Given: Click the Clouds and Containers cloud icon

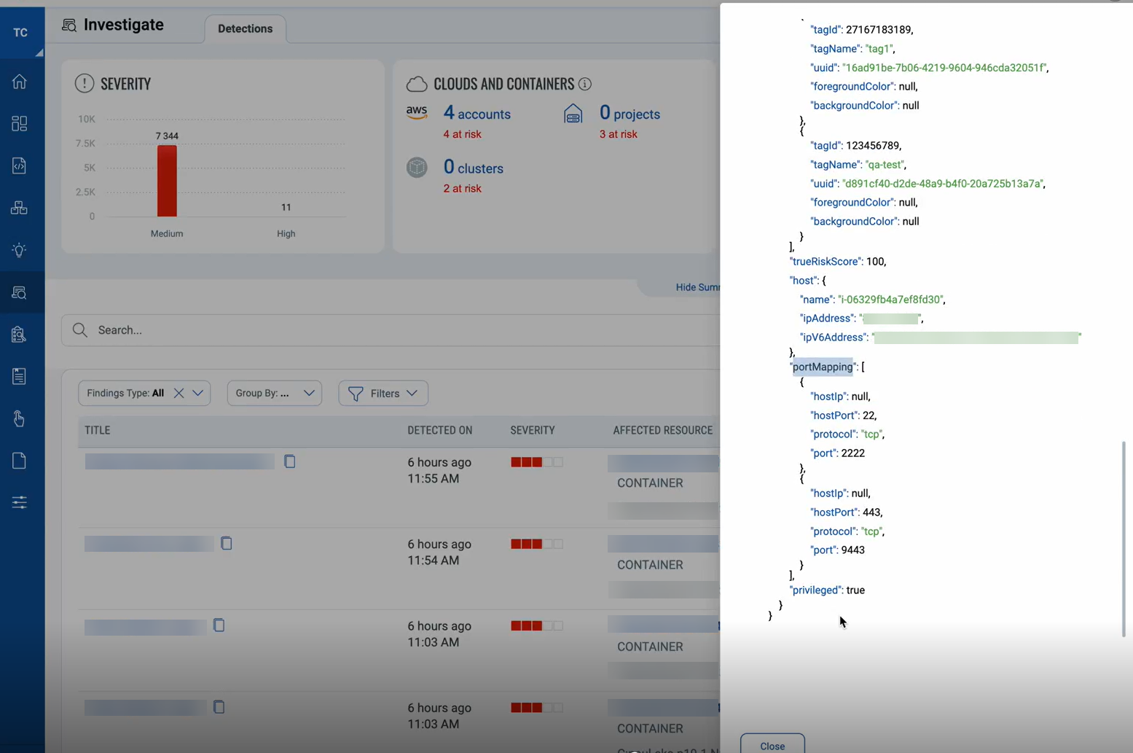Looking at the screenshot, I should [417, 84].
